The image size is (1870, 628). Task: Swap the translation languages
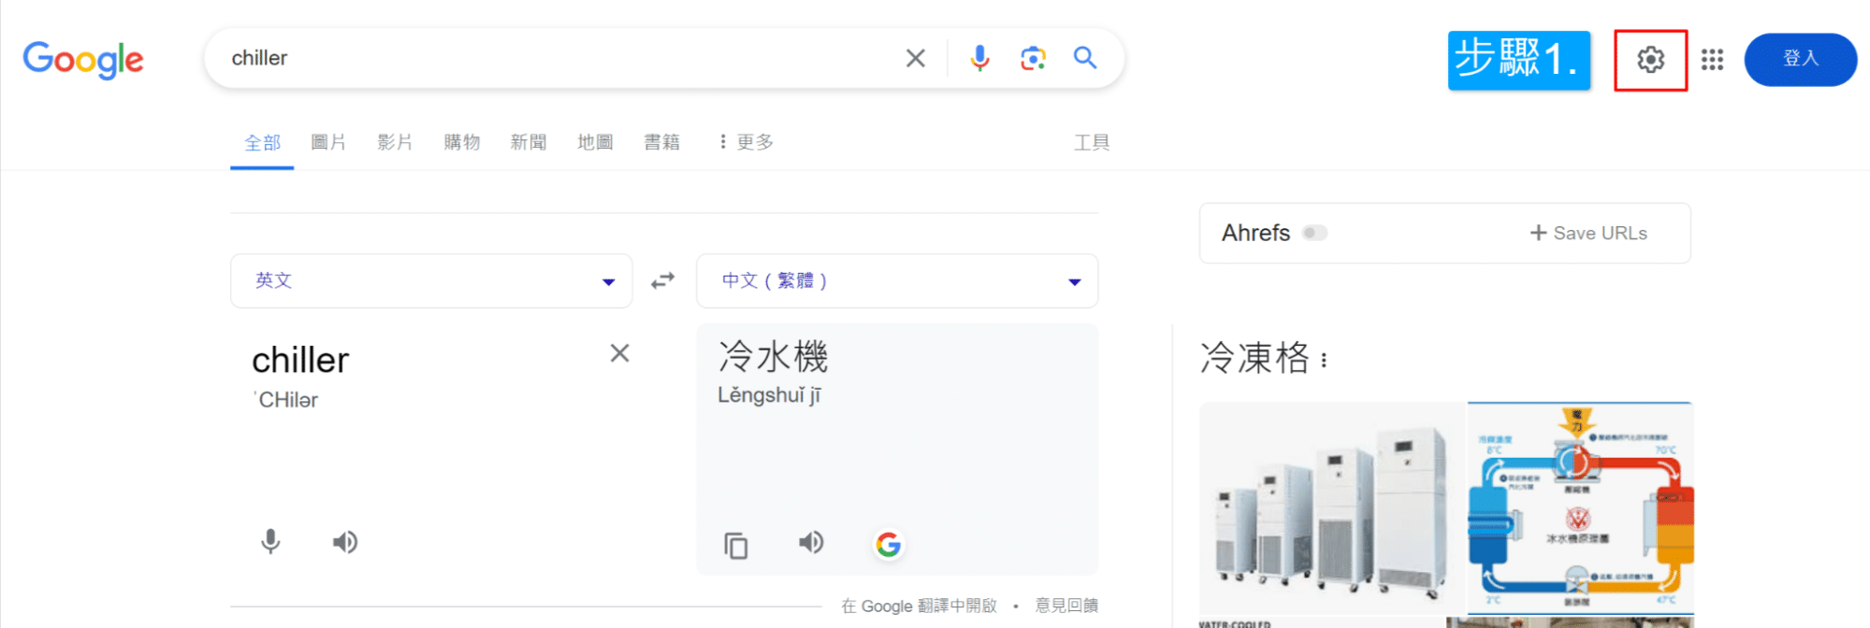pyautogui.click(x=663, y=280)
